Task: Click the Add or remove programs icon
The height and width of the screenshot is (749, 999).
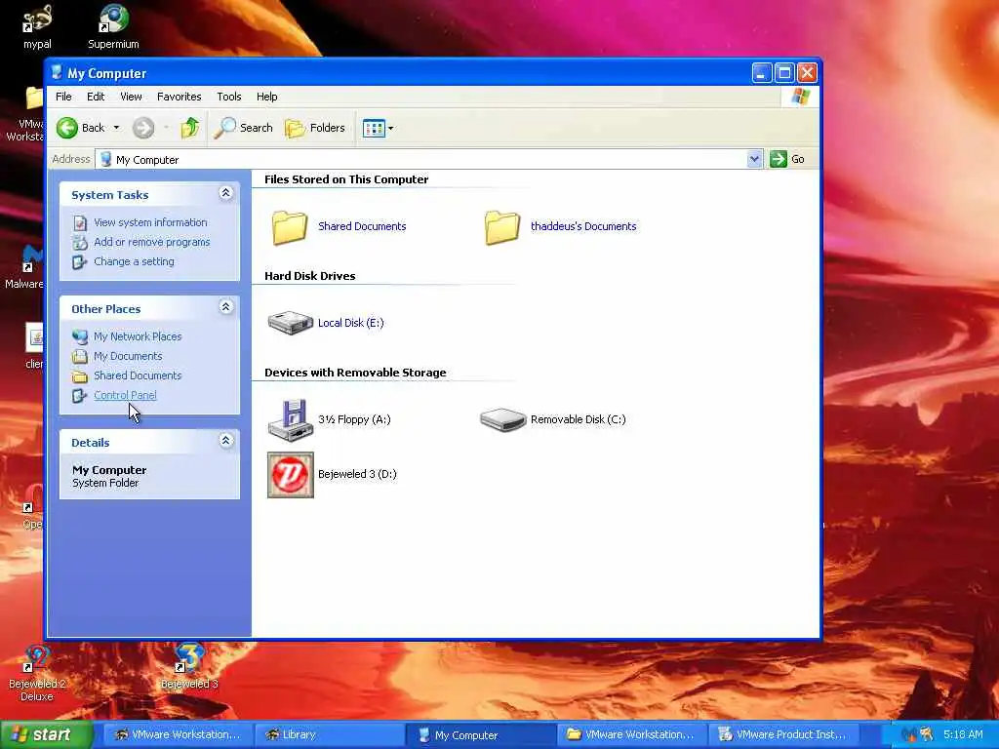Action: point(80,243)
